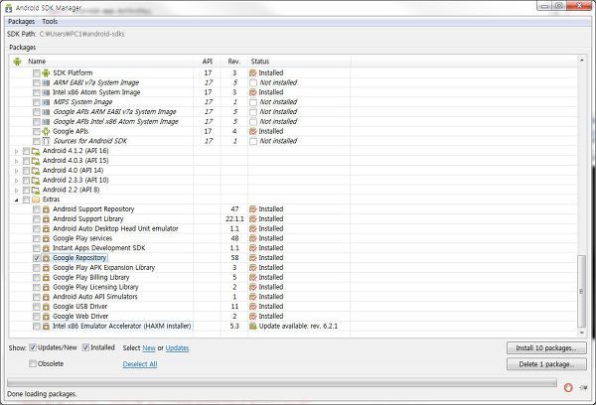Expand the Android 2.3.3 (API 10) node
Screen dimensions: 596x405
coord(16,181)
